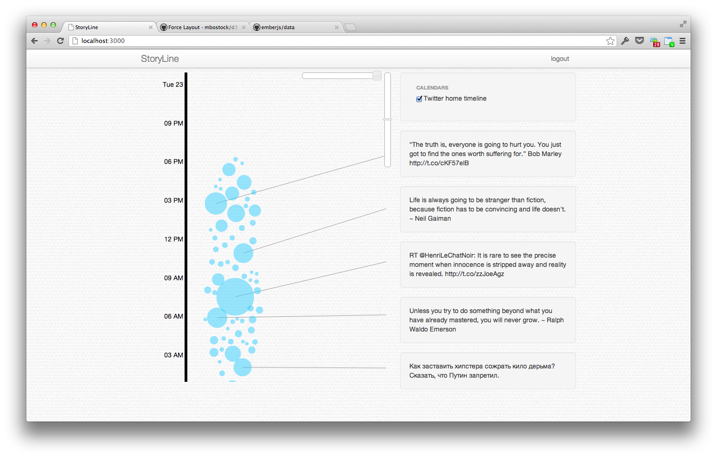Click the blue window extension with the green badge
This screenshot has width=717, height=458.
pos(669,42)
